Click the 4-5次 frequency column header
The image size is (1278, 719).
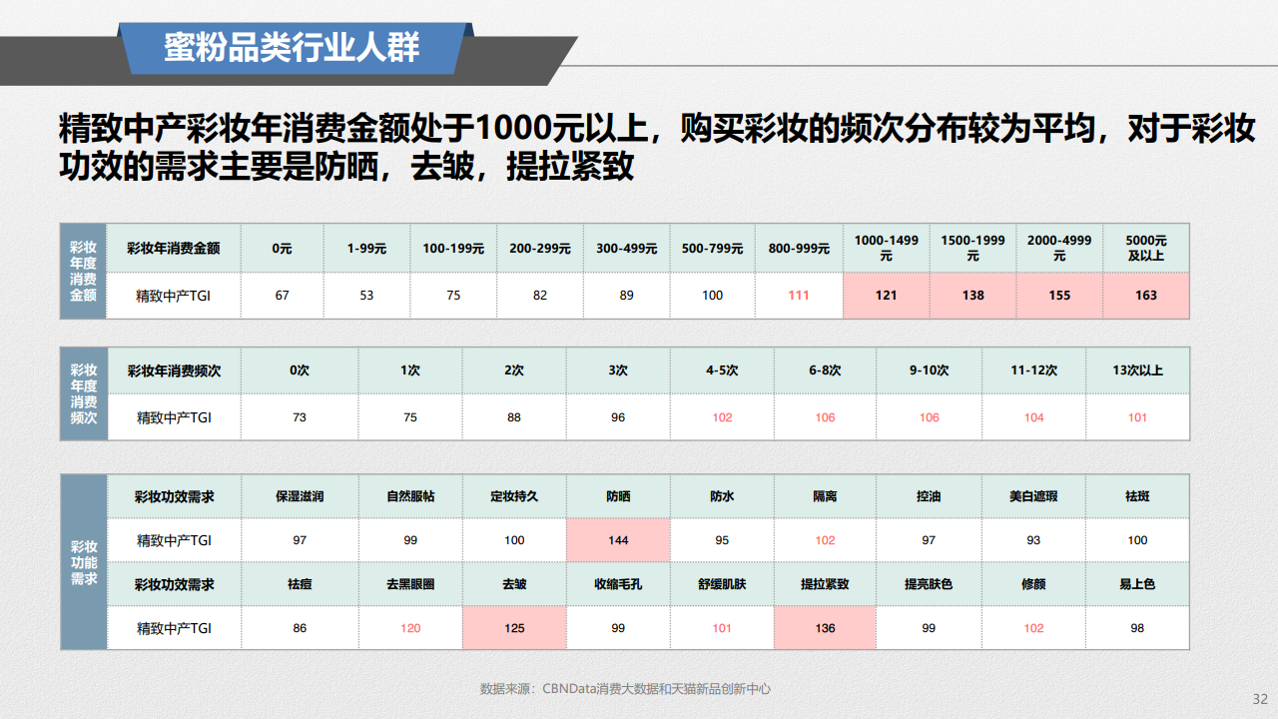[722, 370]
